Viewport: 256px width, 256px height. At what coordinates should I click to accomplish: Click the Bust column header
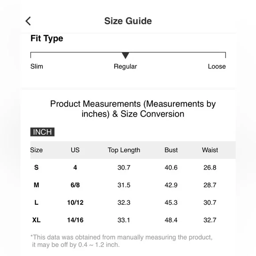click(171, 150)
